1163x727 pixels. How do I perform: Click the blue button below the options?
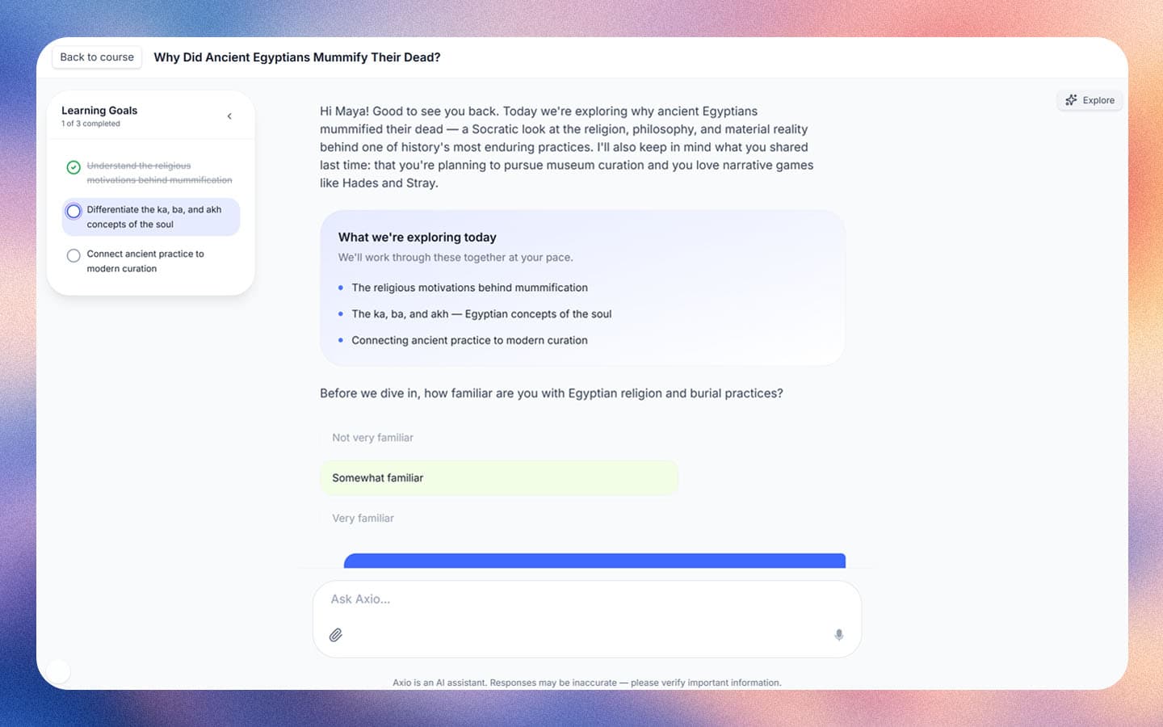594,561
